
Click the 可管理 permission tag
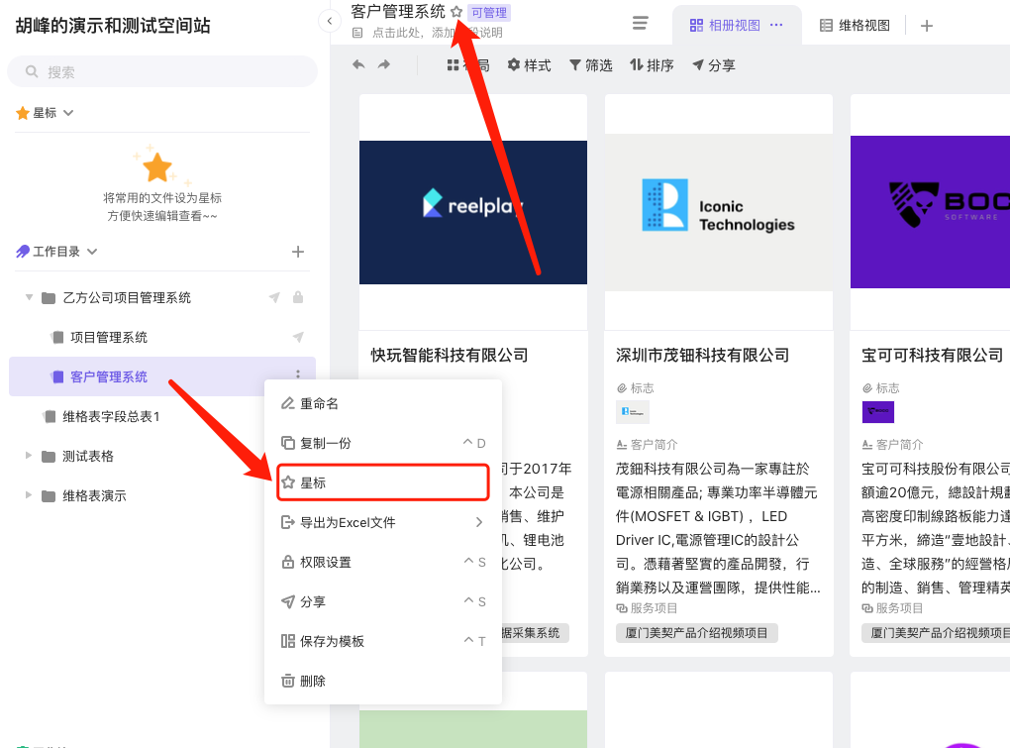click(489, 12)
